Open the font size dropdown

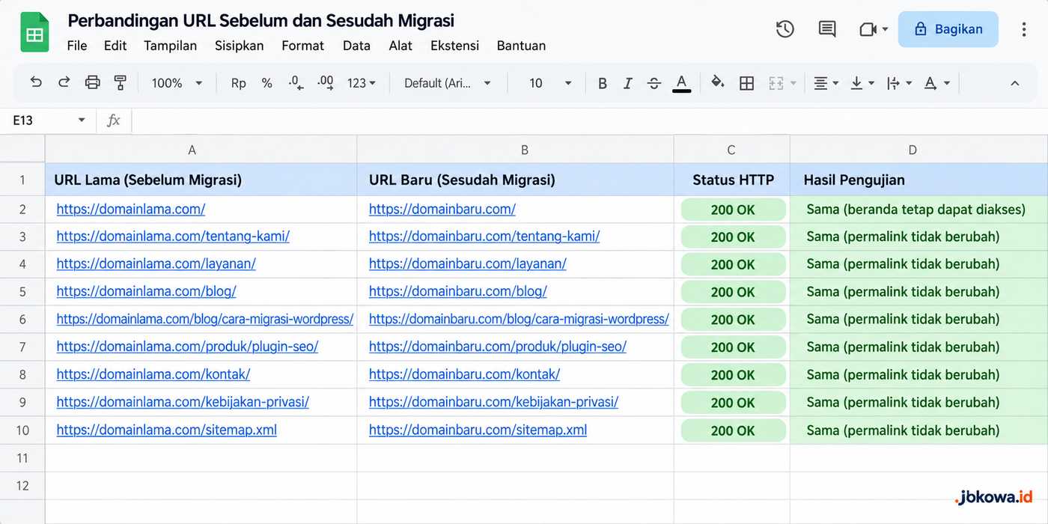tap(549, 83)
